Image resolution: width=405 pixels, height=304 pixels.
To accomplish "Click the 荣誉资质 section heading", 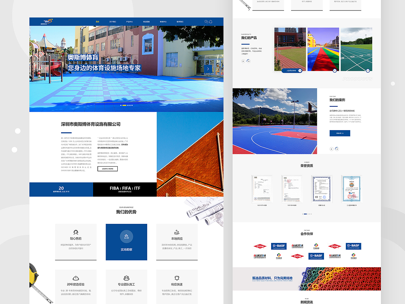I will pyautogui.click(x=307, y=166).
